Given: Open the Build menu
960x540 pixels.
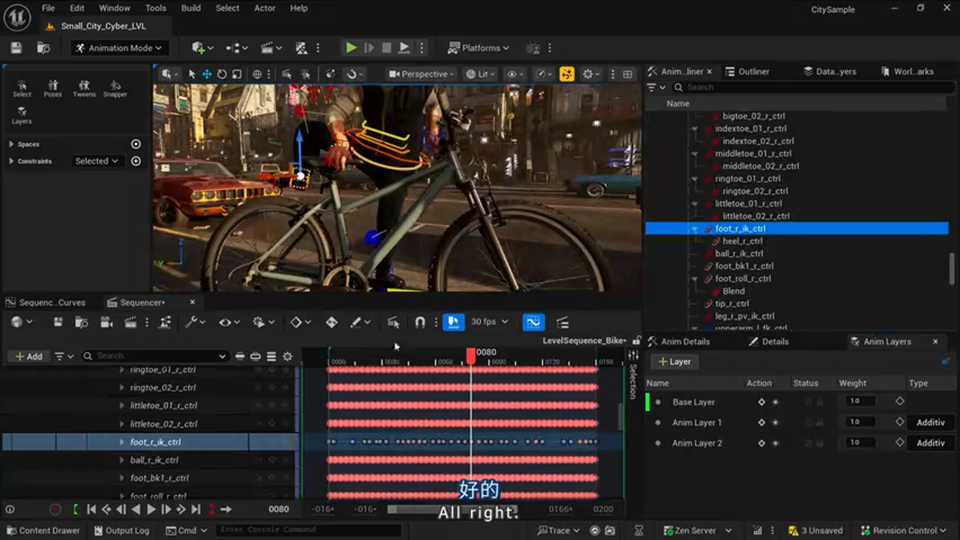Looking at the screenshot, I should 190,8.
